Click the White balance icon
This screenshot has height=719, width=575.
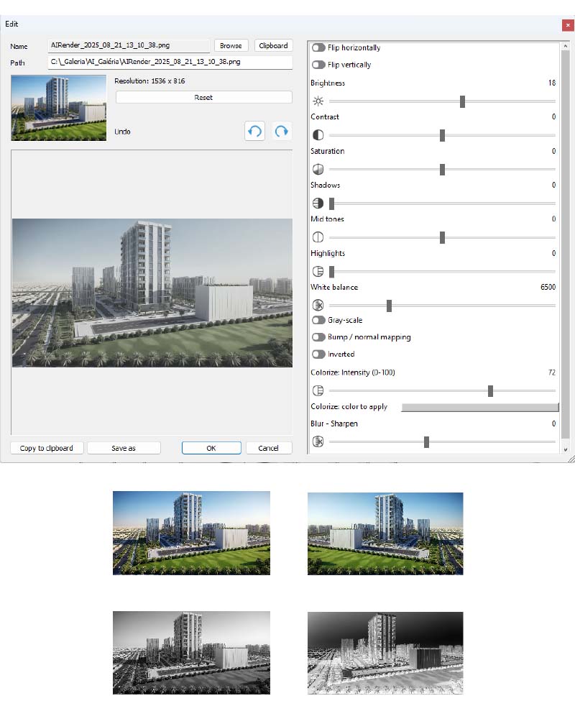(318, 306)
